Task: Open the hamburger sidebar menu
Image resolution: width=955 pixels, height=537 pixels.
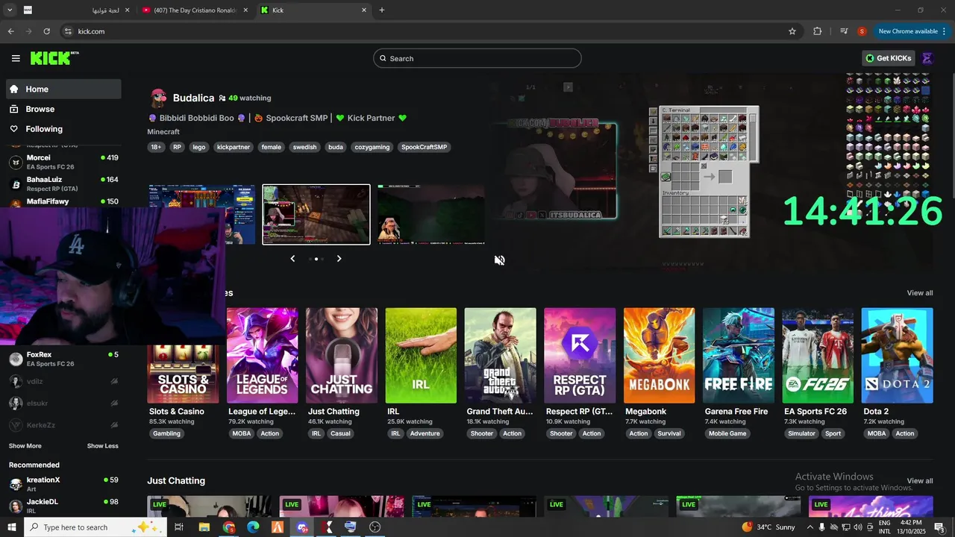Action: [16, 58]
